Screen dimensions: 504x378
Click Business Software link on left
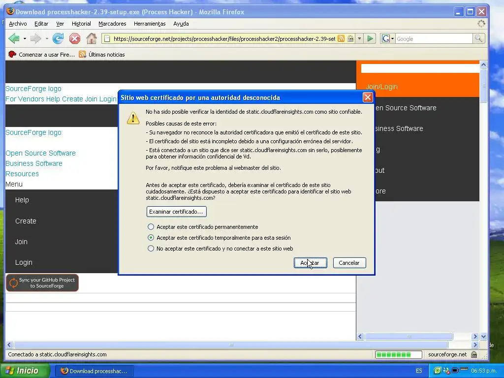pos(34,163)
